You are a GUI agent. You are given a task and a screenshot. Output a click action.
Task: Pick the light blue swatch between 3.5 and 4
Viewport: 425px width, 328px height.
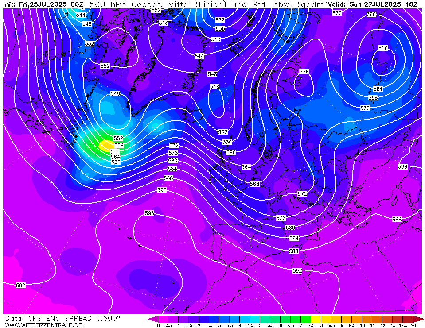235,319
